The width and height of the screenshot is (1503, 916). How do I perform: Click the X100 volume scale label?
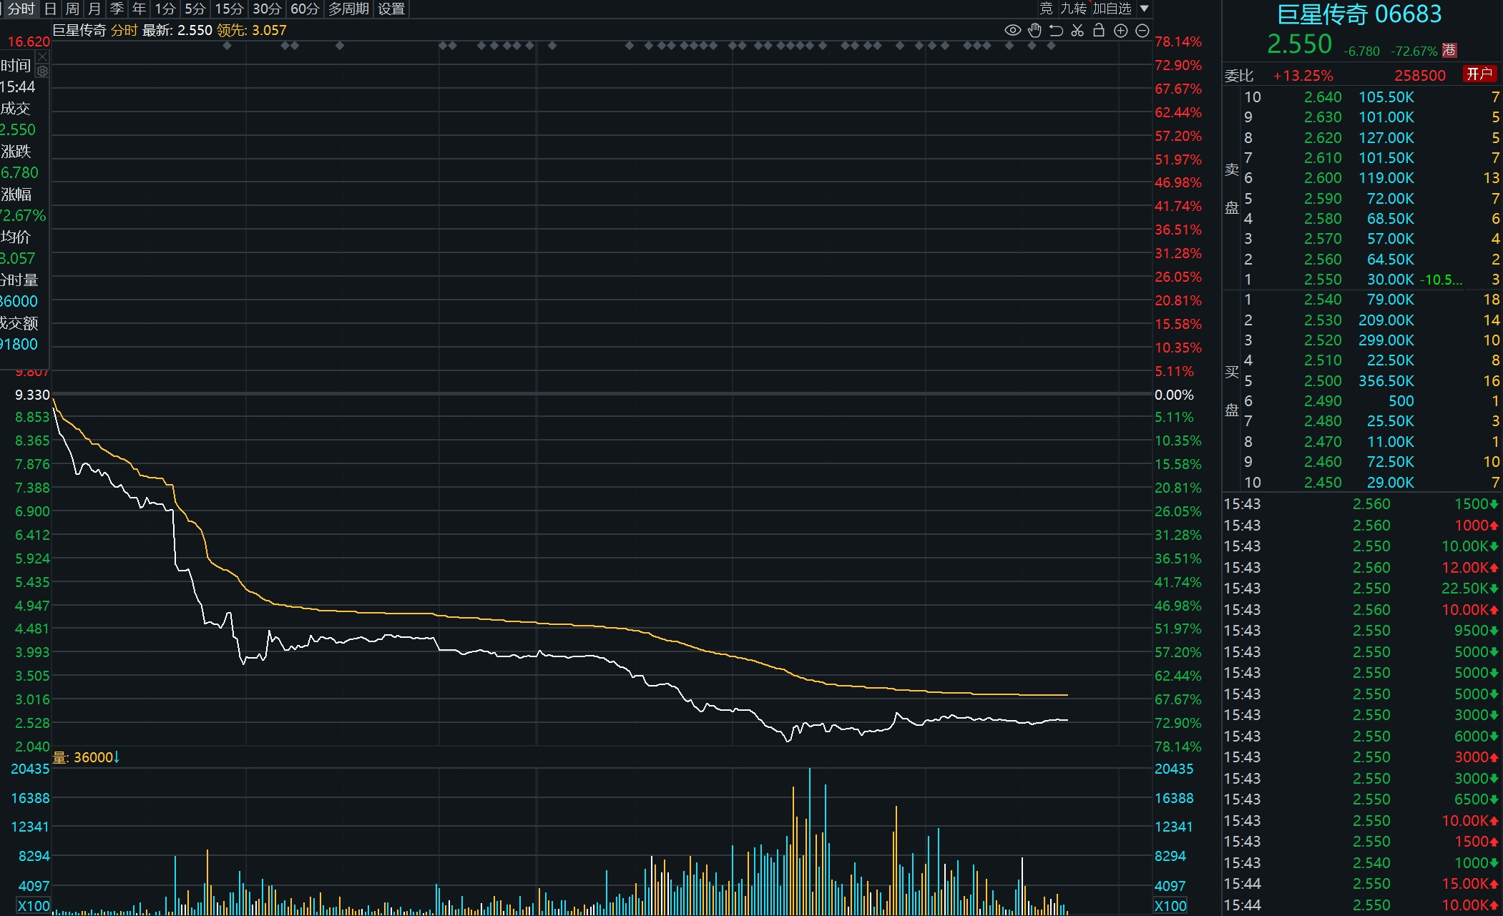pyautogui.click(x=33, y=906)
